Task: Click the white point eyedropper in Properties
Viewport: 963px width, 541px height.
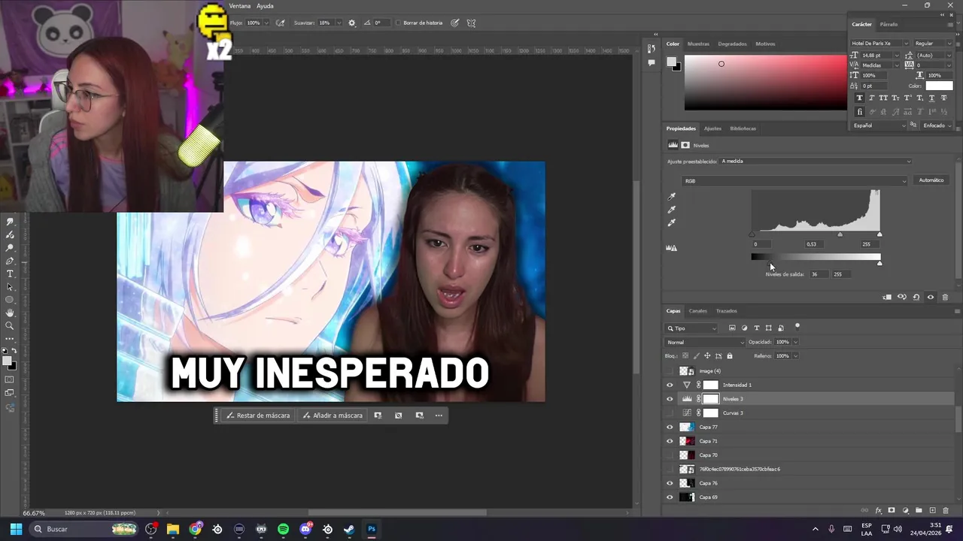Action: coord(672,222)
